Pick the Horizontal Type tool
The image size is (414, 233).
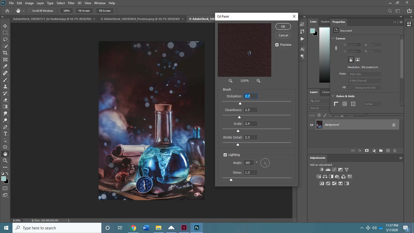click(x=5, y=134)
